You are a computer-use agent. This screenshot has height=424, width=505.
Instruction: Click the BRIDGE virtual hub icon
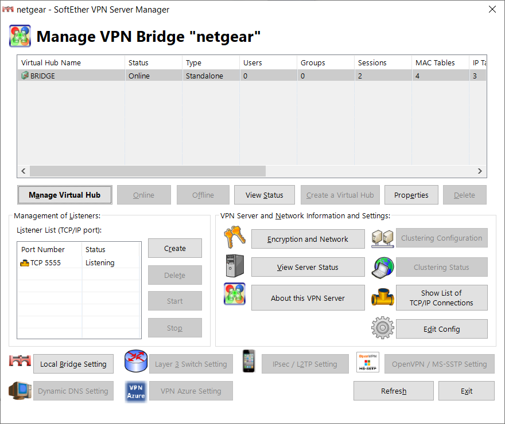pyautogui.click(x=25, y=76)
